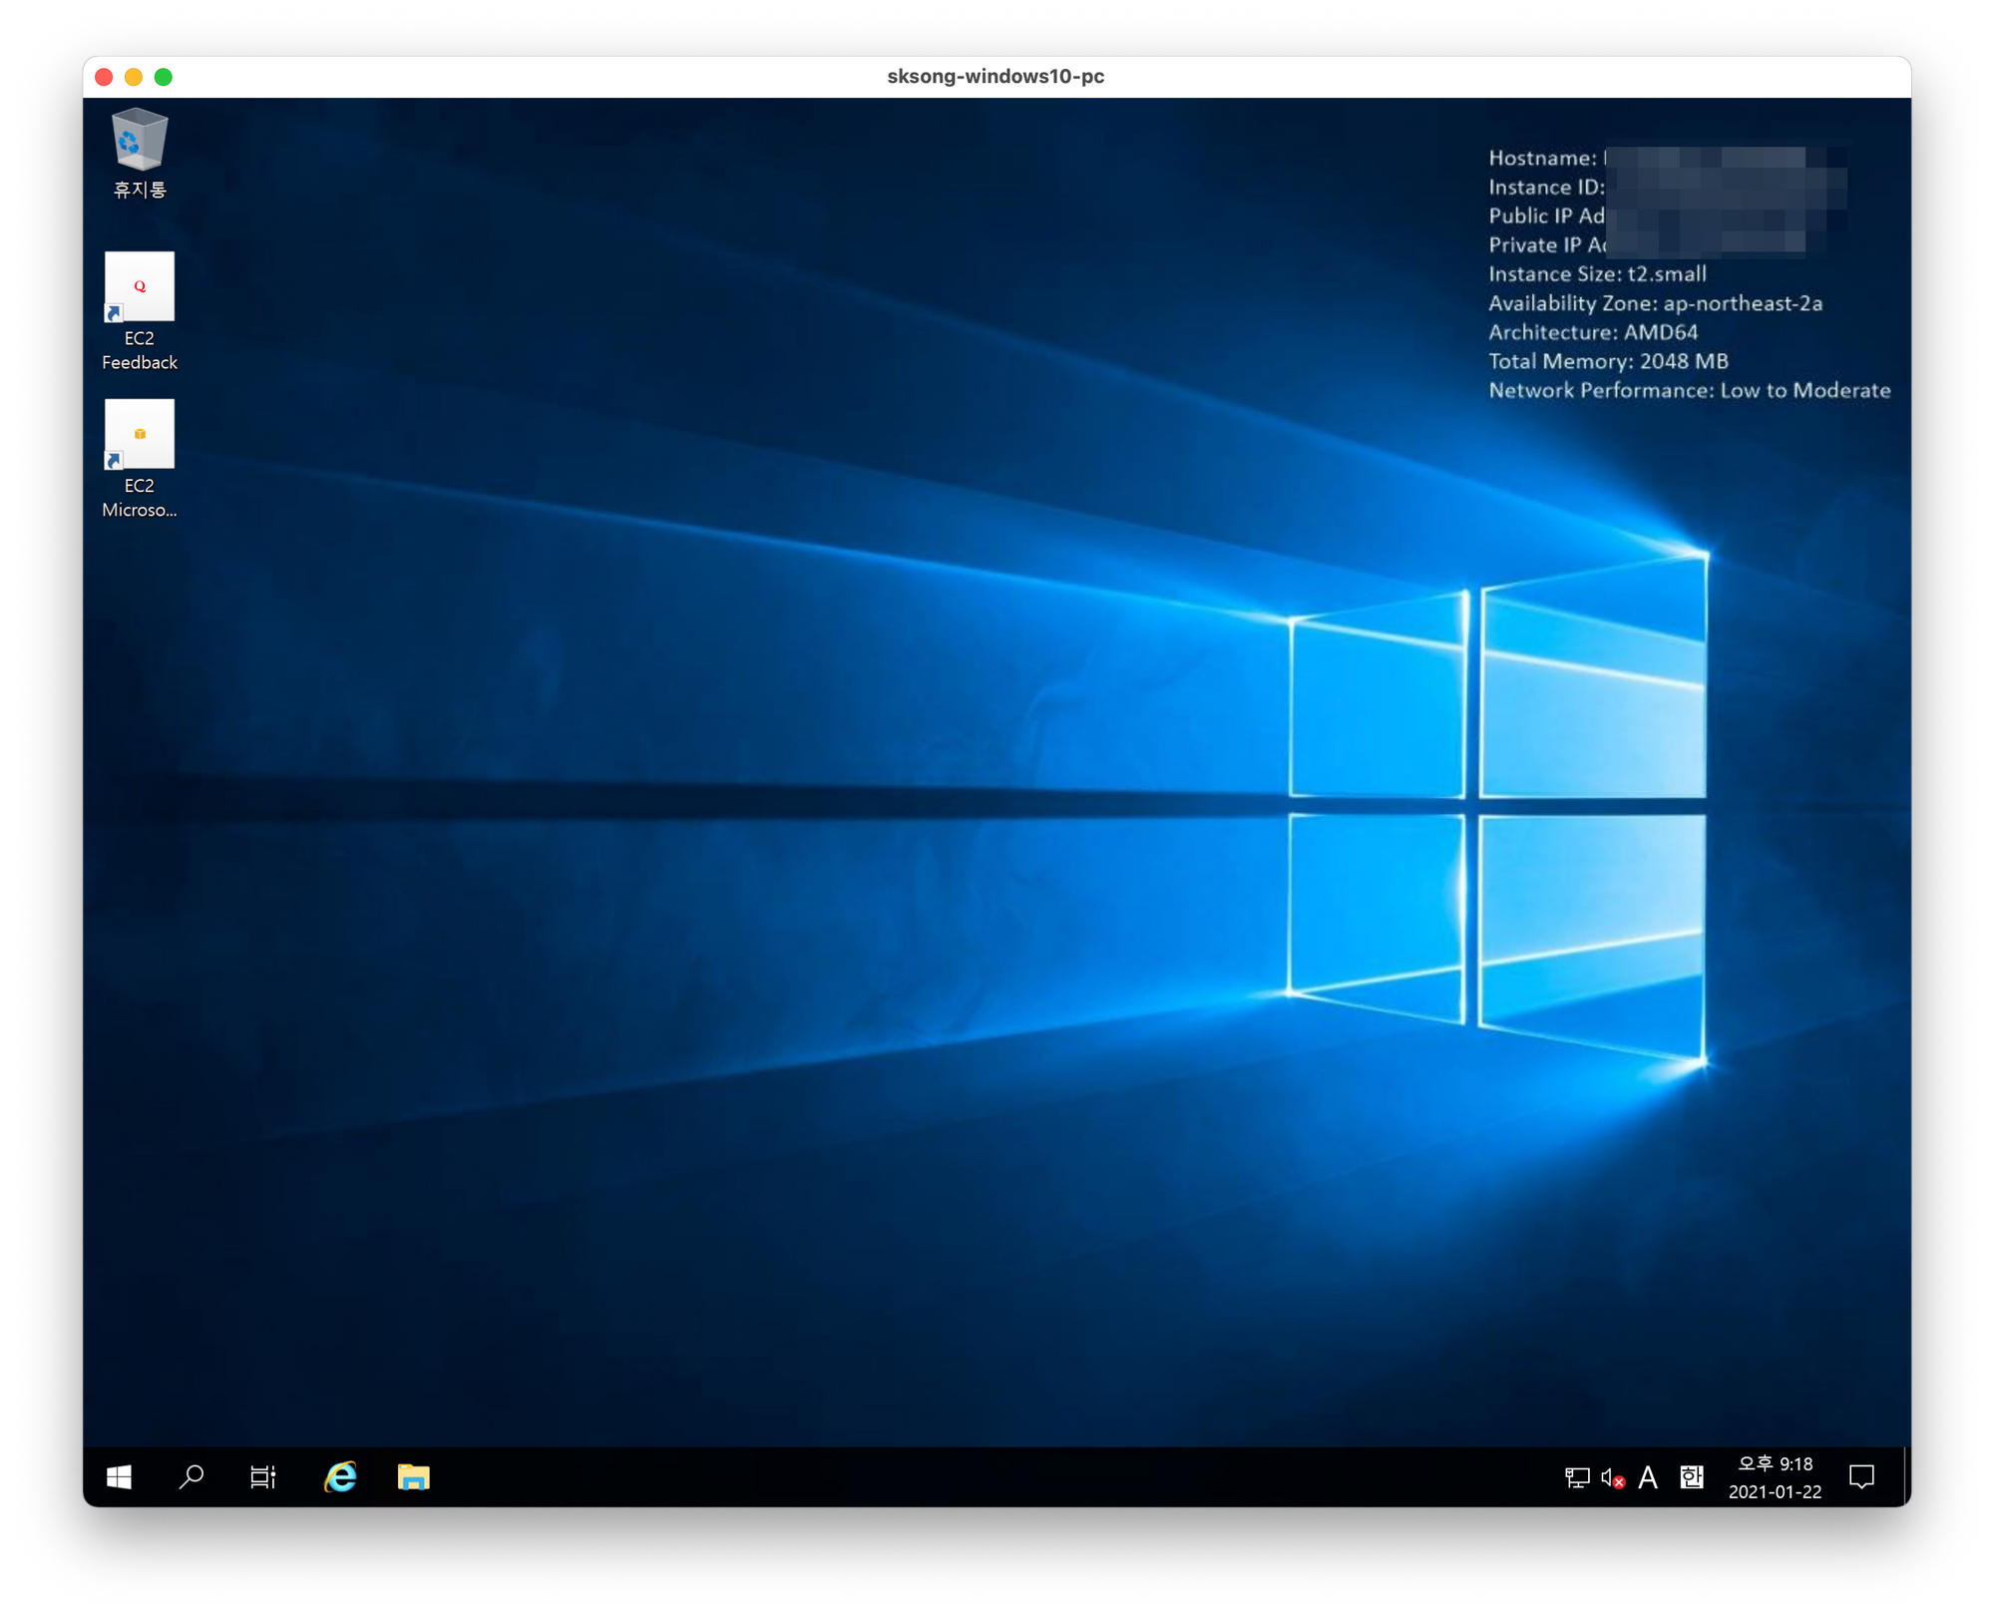Minimize the sksong-windows10-pc remote window
1995x1617 pixels.
(x=134, y=77)
